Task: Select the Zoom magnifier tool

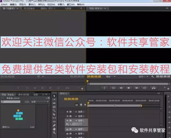Action: 54,133
